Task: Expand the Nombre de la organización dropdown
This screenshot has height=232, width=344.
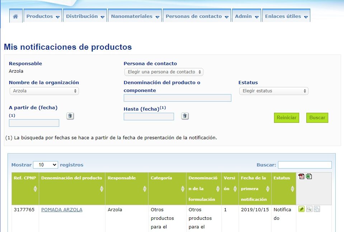Action: coord(44,91)
